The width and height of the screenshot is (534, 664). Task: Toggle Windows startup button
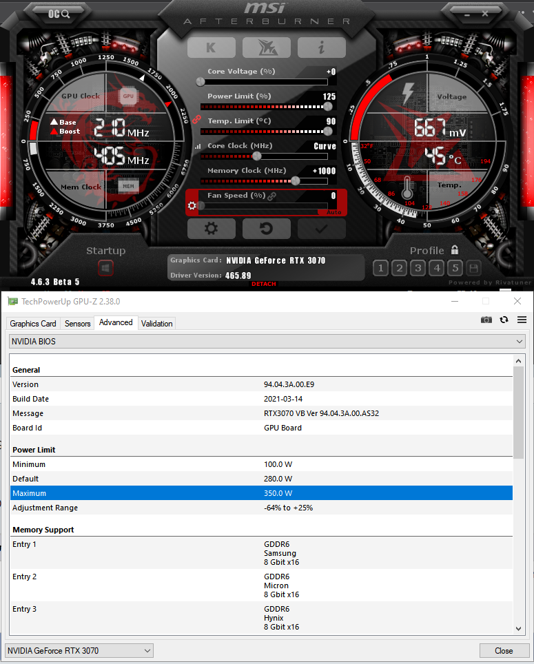[x=105, y=268]
